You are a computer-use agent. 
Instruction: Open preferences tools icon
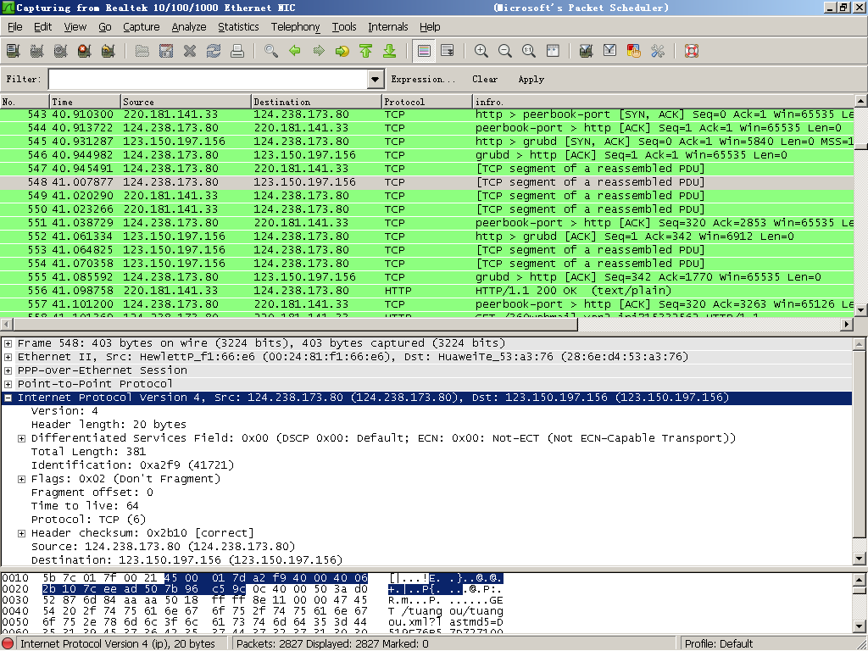(658, 51)
